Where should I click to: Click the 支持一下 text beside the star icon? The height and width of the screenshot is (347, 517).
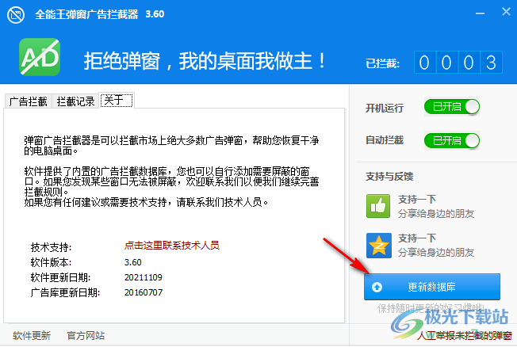pyautogui.click(x=417, y=238)
